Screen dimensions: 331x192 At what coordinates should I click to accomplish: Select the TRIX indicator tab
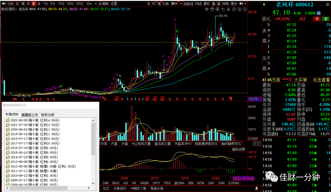[167, 183]
